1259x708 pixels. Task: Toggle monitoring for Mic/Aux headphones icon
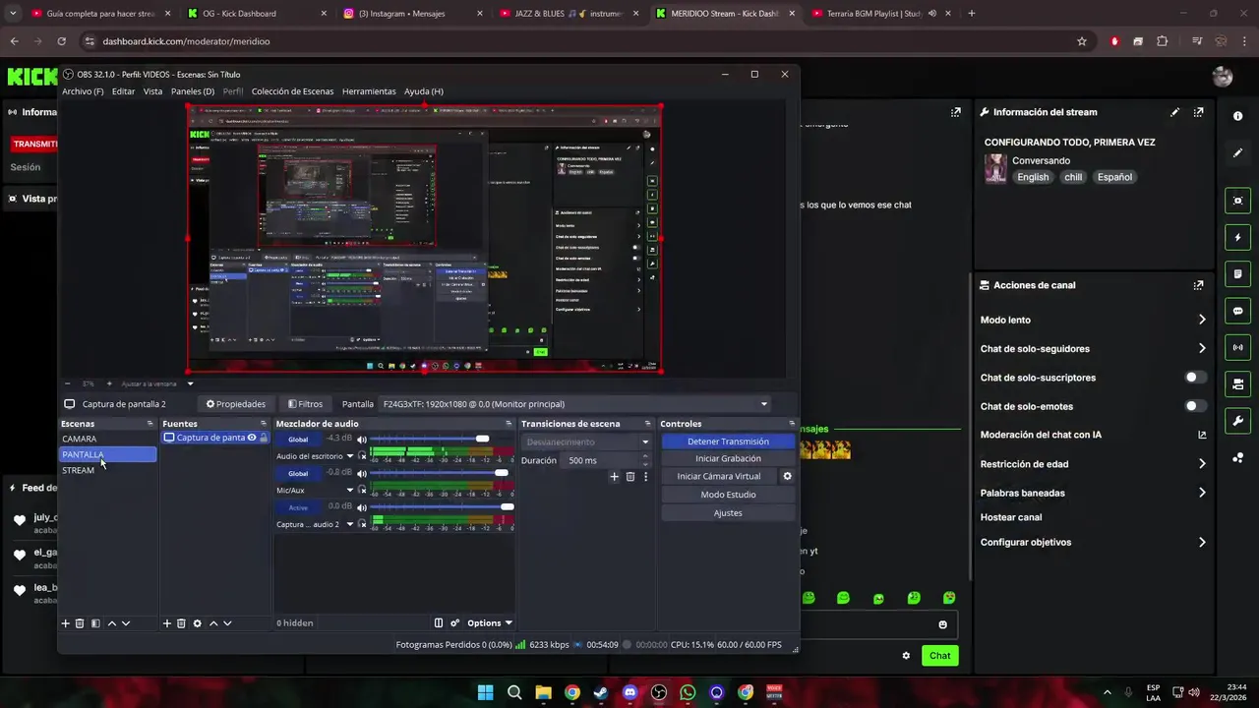point(362,491)
